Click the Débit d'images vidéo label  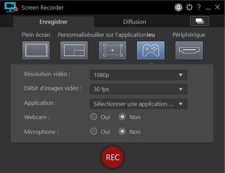[x=53, y=89]
